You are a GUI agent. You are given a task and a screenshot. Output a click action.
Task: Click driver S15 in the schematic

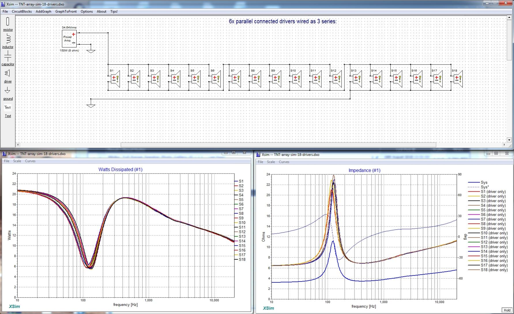pos(398,79)
